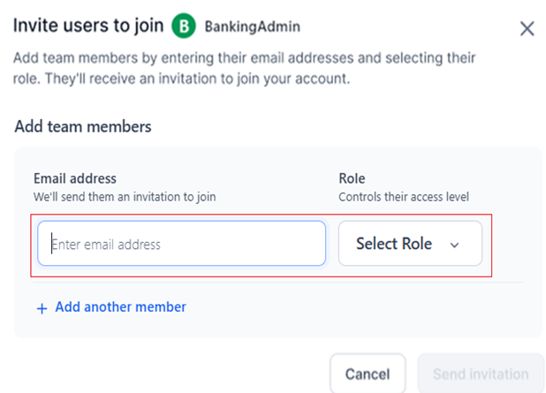
Task: Click the plus icon to add member
Action: 41,308
